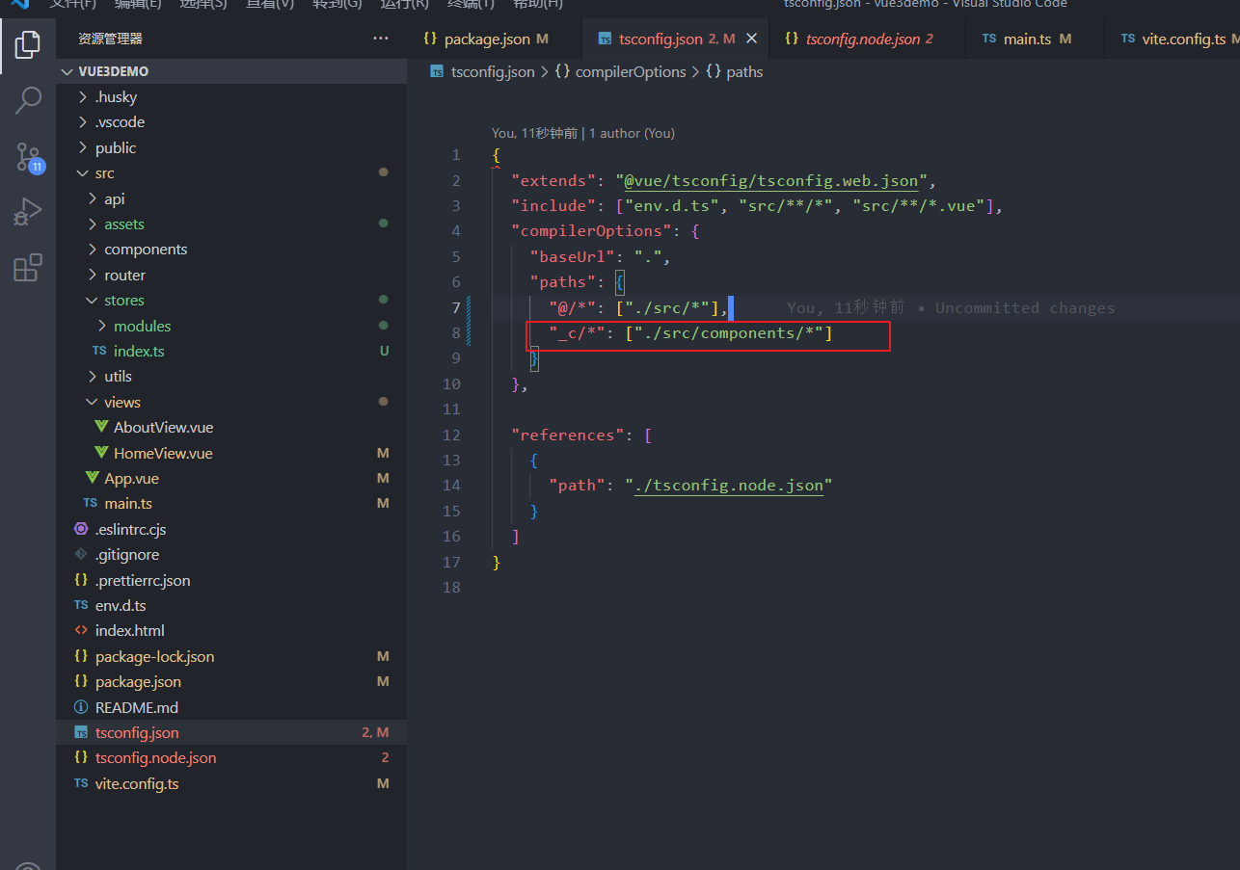Screen dimensions: 1240x870
Task: Open the git blame codelens above line 1
Action: click(x=583, y=134)
